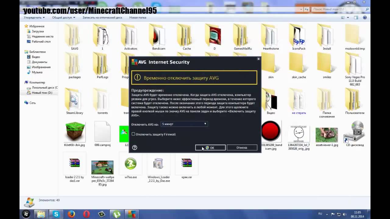The image size is (390, 219).
Task: Select the 'не стерать' folder
Action: tap(299, 101)
